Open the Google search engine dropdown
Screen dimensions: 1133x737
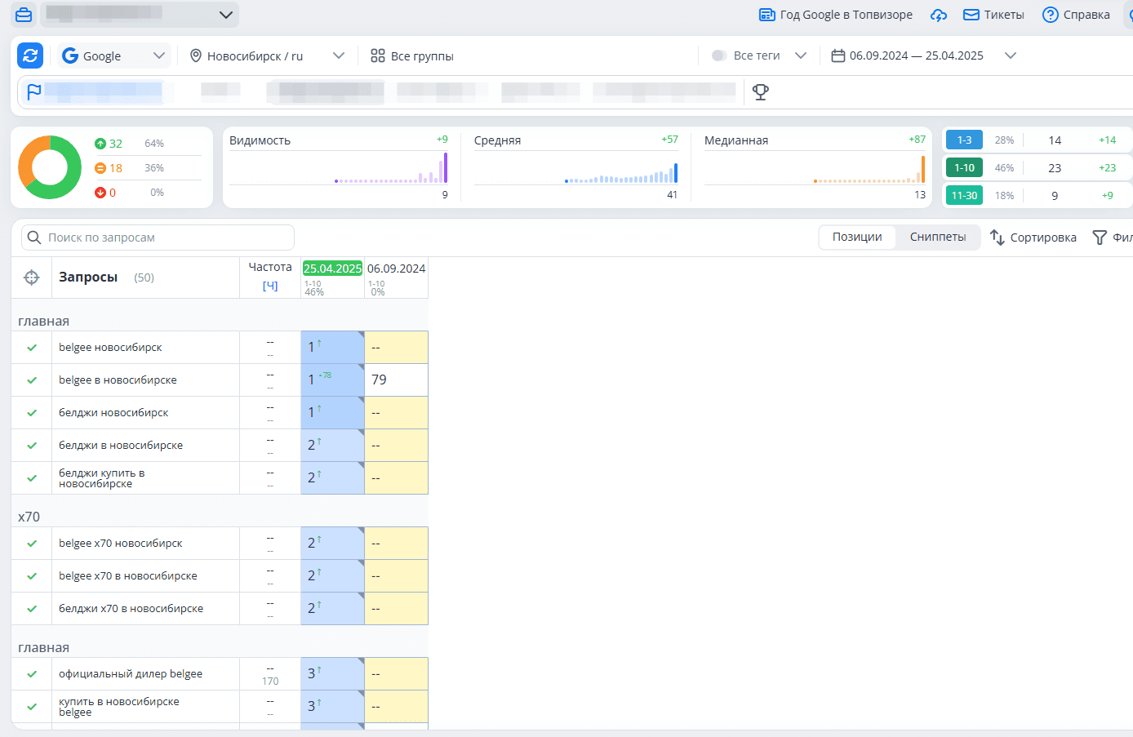tap(113, 55)
